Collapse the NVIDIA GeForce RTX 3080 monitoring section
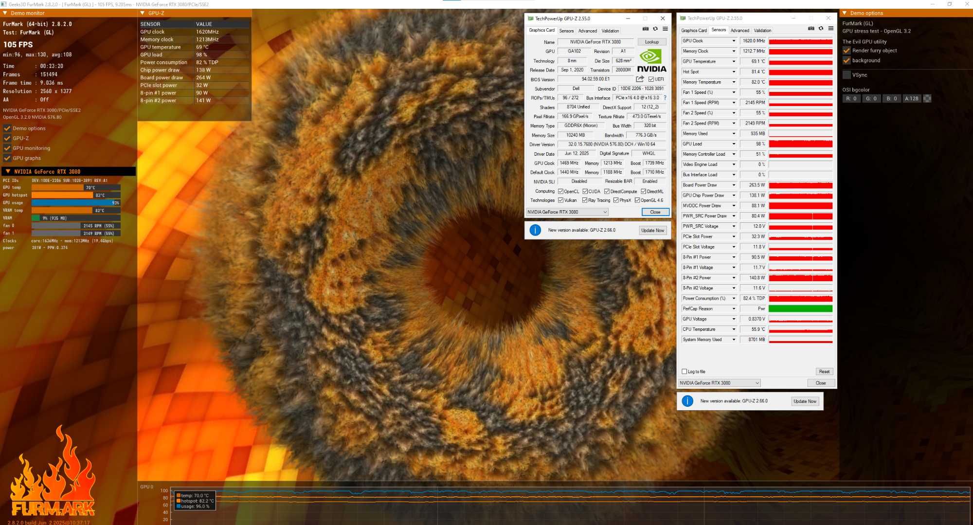Screen dimensions: 973x525 8,171
